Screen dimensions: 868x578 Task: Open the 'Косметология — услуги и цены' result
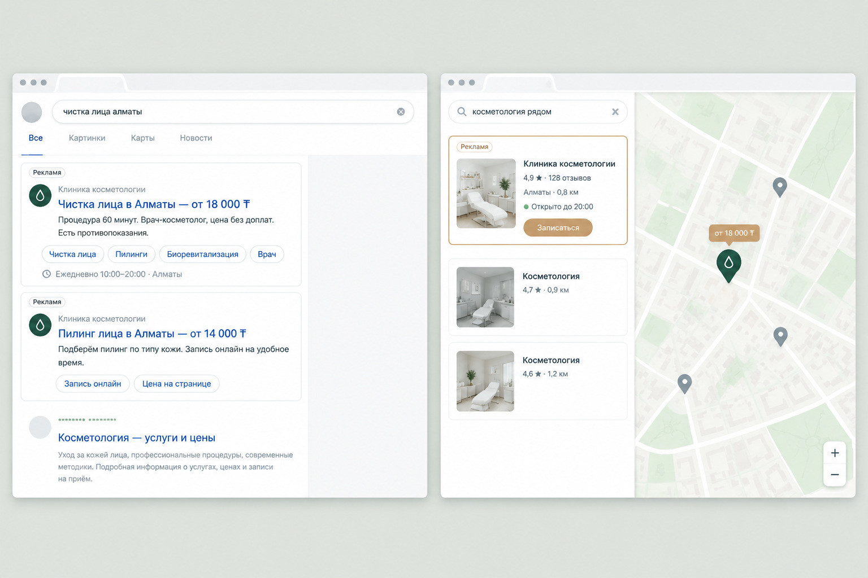[137, 438]
